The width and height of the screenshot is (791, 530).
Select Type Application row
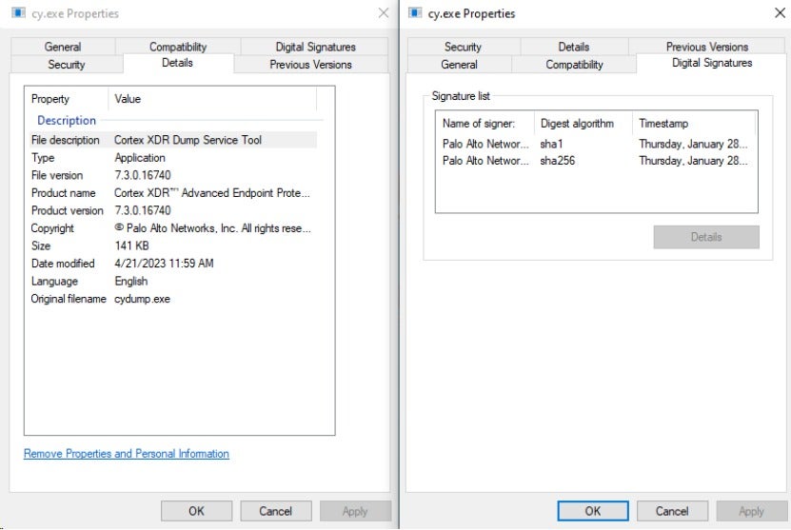(x=171, y=157)
